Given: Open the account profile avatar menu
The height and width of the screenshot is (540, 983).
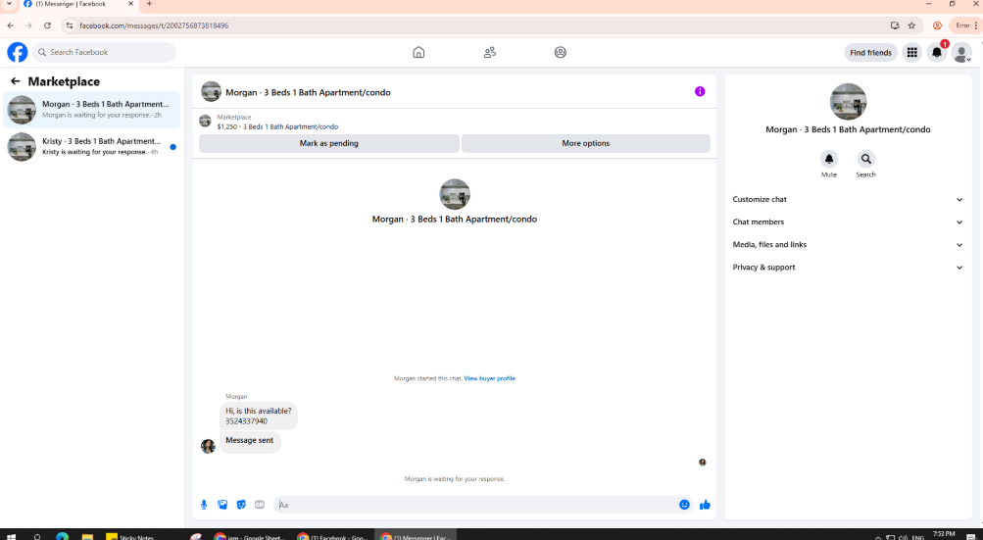Looking at the screenshot, I should click(x=961, y=53).
